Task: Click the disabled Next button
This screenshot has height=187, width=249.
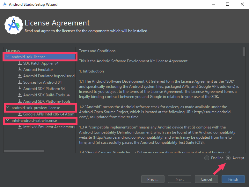Action: tap(179, 179)
